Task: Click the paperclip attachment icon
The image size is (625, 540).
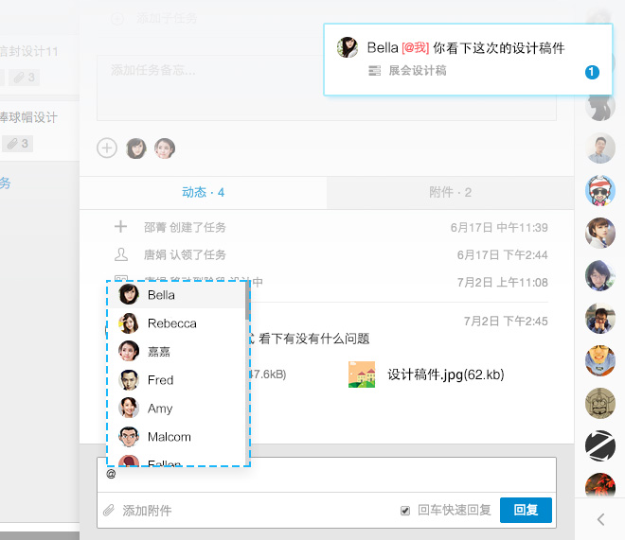Action: [109, 511]
